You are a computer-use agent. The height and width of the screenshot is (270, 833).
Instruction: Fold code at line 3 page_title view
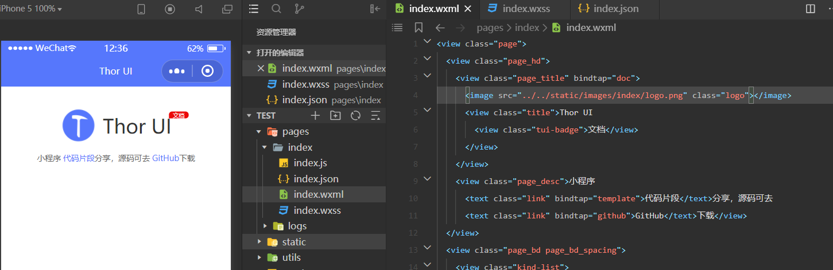pos(427,76)
